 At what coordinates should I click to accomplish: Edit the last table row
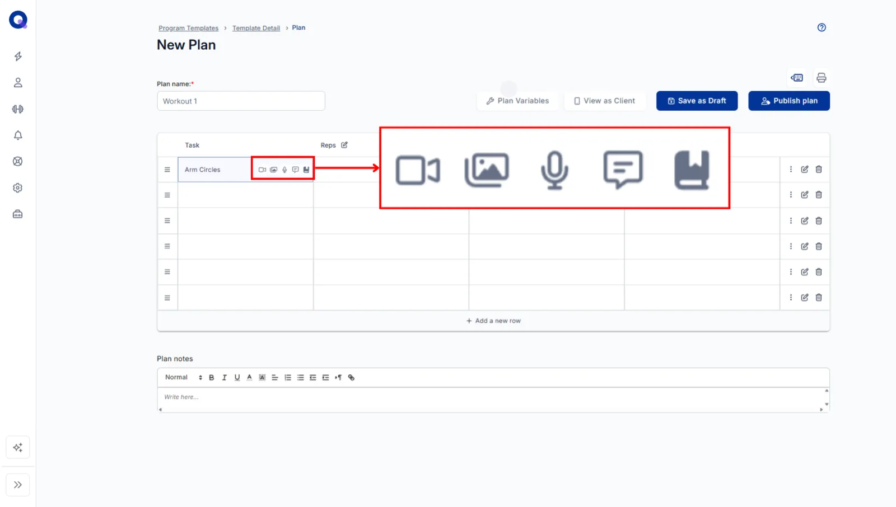(805, 297)
